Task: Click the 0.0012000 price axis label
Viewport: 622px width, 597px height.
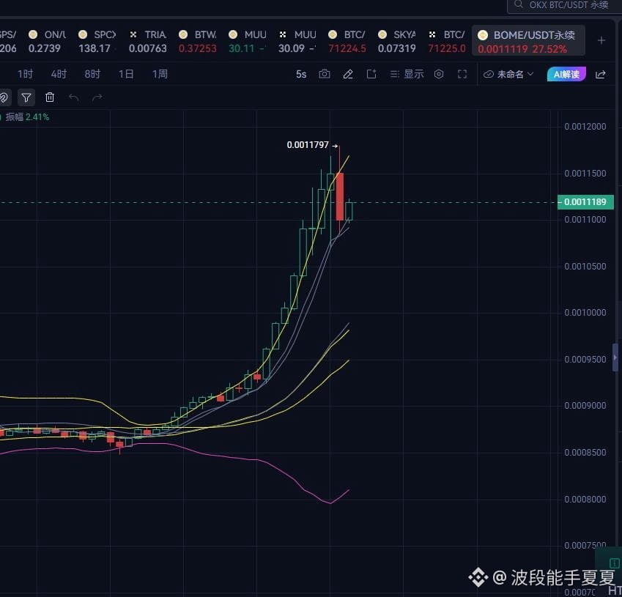Action: point(585,127)
